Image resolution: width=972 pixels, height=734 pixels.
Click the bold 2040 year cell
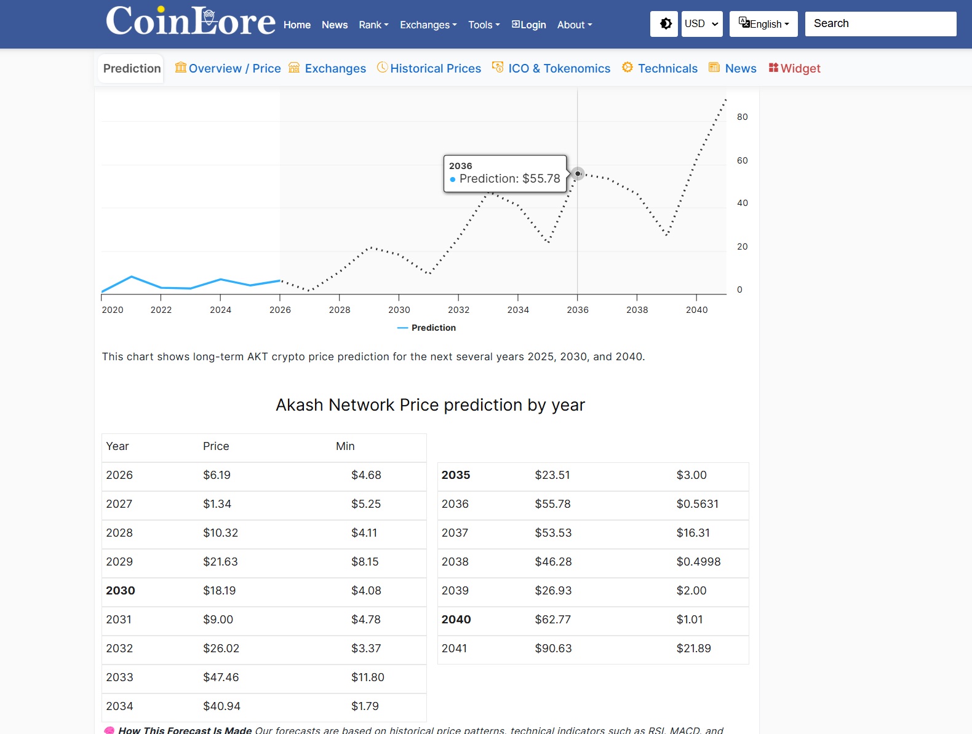click(456, 620)
